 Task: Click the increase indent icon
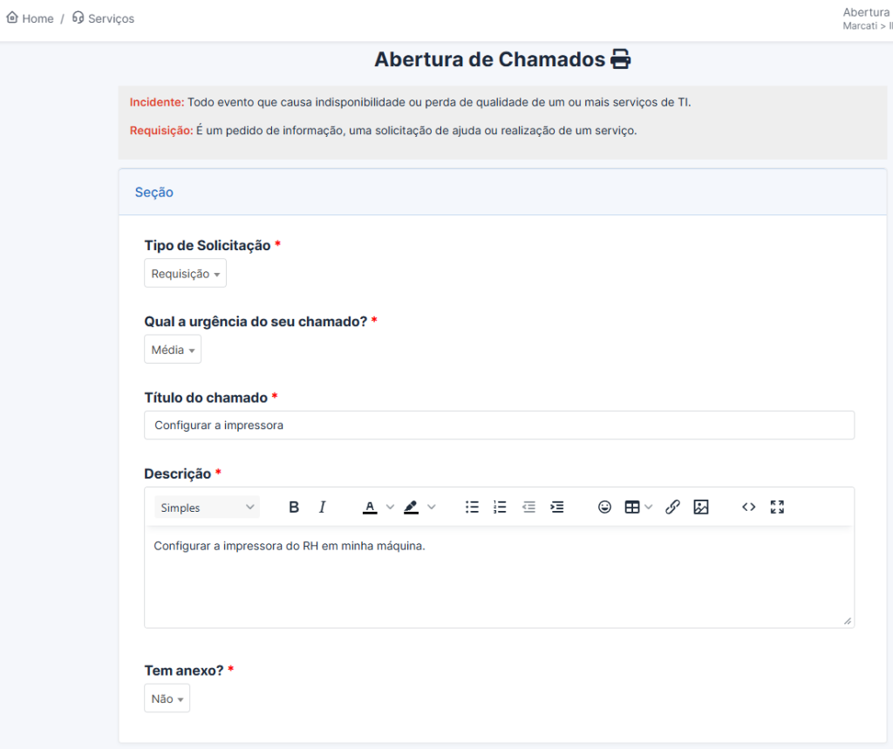[x=557, y=507]
